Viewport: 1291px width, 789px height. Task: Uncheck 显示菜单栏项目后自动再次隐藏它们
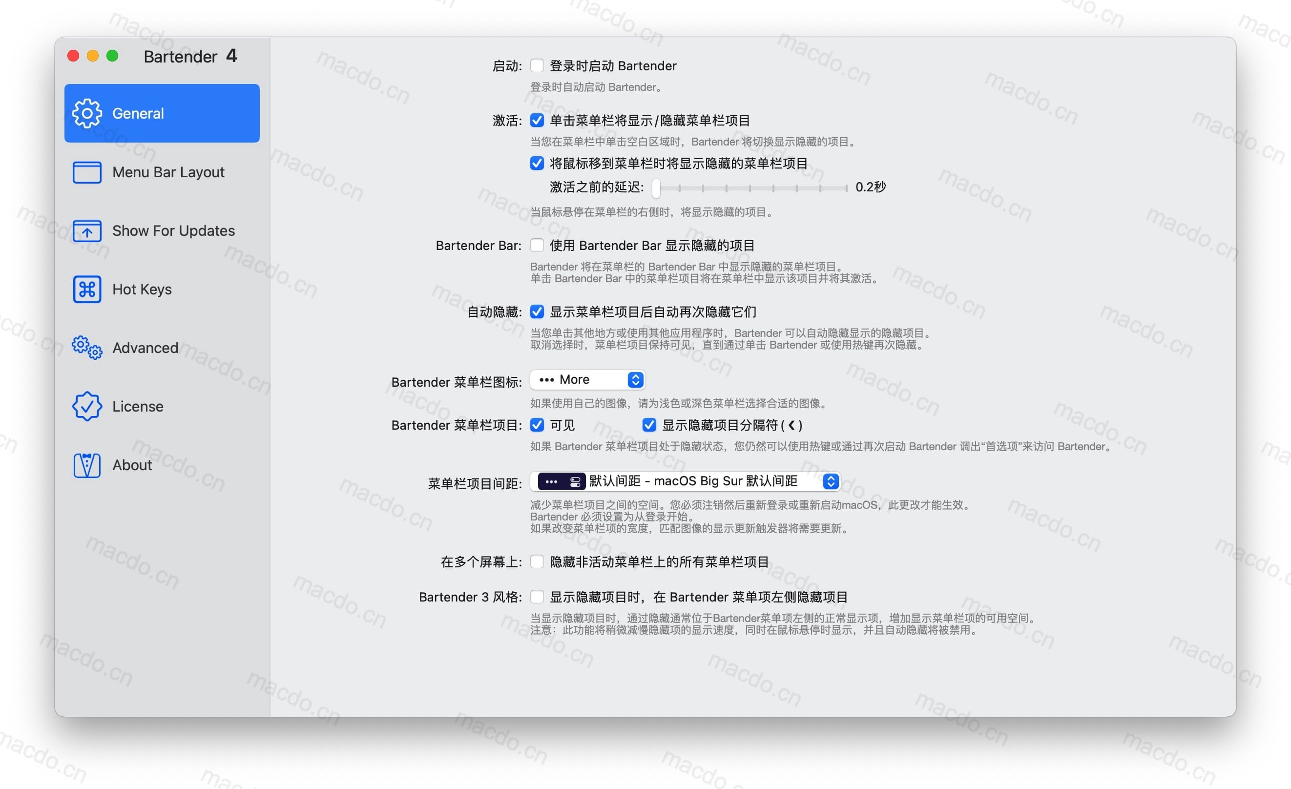coord(537,311)
